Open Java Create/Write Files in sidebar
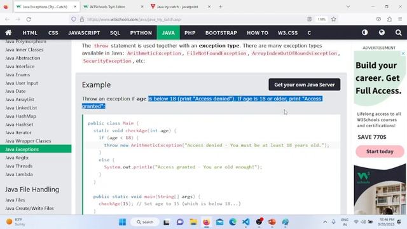Image resolution: width=407 pixels, height=229 pixels. (29, 208)
